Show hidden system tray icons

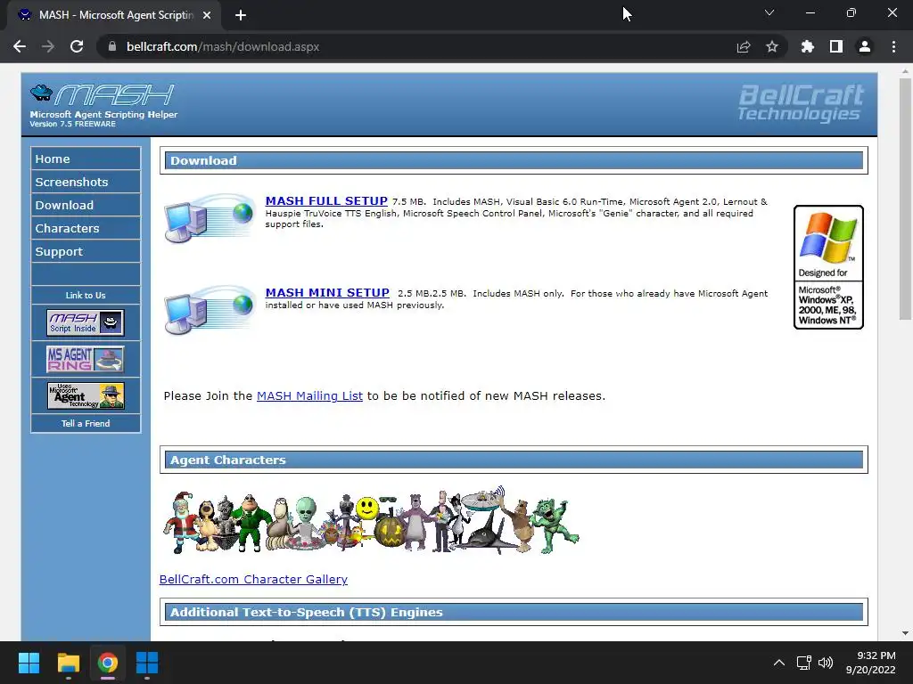tap(778, 663)
